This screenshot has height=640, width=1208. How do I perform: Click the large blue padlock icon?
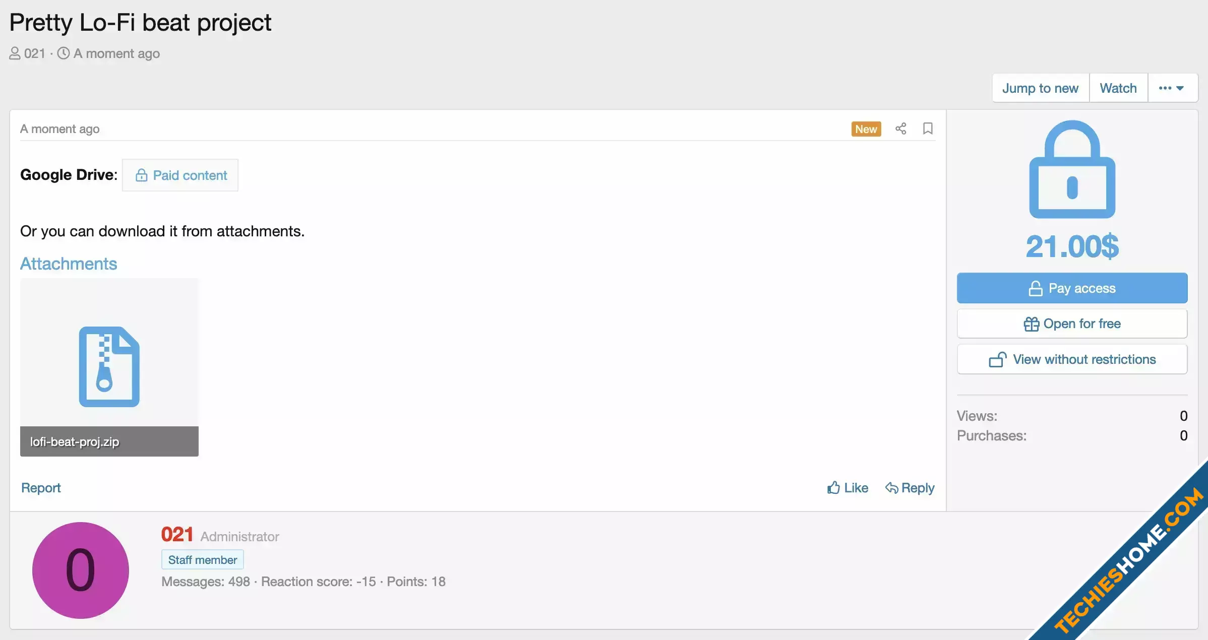click(1072, 169)
